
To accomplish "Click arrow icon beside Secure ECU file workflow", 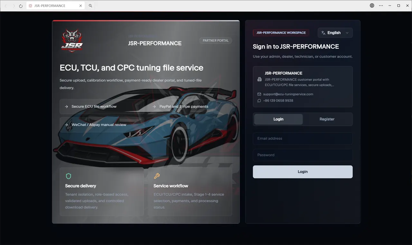I will 66,107.
